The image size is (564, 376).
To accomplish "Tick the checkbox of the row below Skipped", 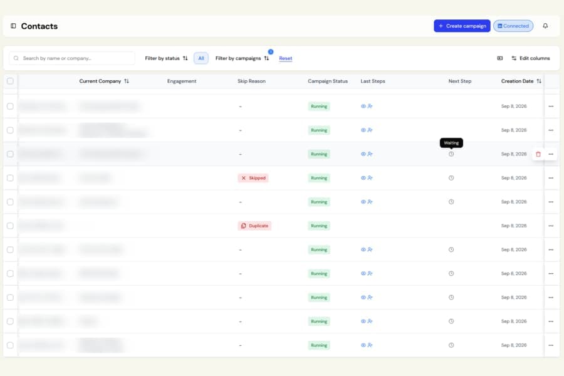I will pyautogui.click(x=10, y=202).
